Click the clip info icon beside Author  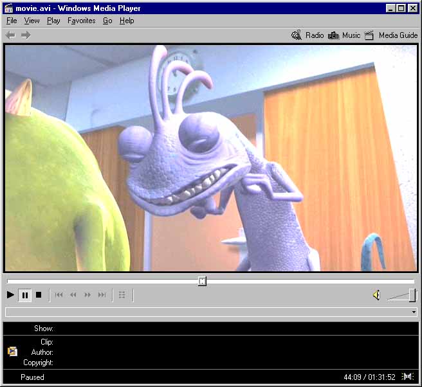click(x=12, y=352)
